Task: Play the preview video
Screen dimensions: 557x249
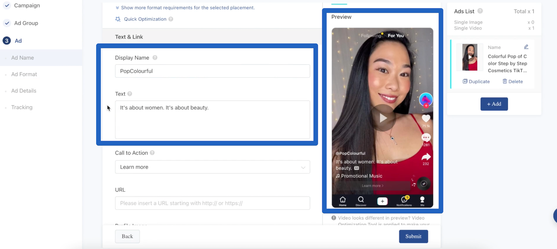Action: (383, 118)
